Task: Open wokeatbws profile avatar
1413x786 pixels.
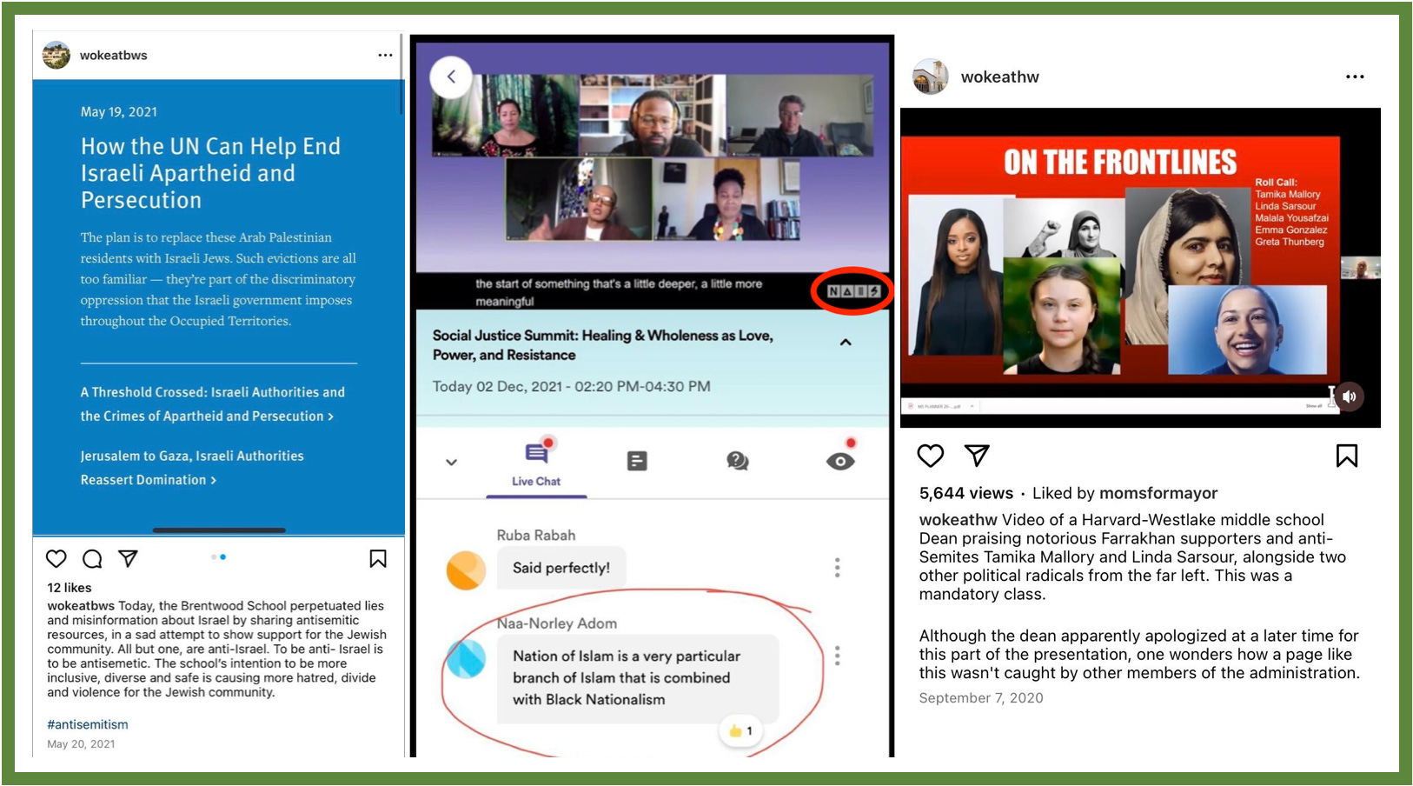Action: tap(56, 55)
